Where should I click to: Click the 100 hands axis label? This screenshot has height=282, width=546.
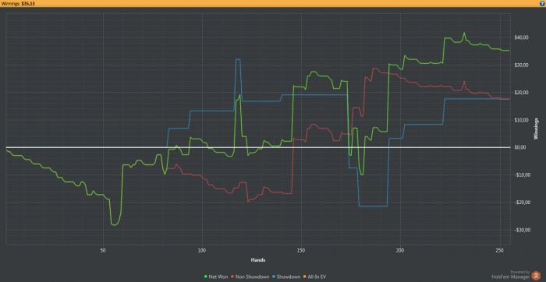[202, 250]
